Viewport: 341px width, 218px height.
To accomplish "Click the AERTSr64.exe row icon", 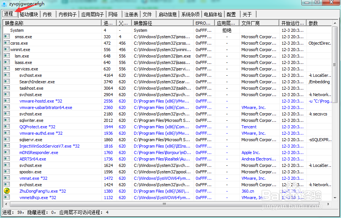I will point(7,159).
